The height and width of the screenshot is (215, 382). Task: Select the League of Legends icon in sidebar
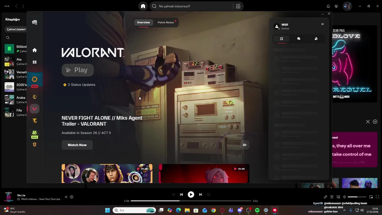tap(35, 97)
